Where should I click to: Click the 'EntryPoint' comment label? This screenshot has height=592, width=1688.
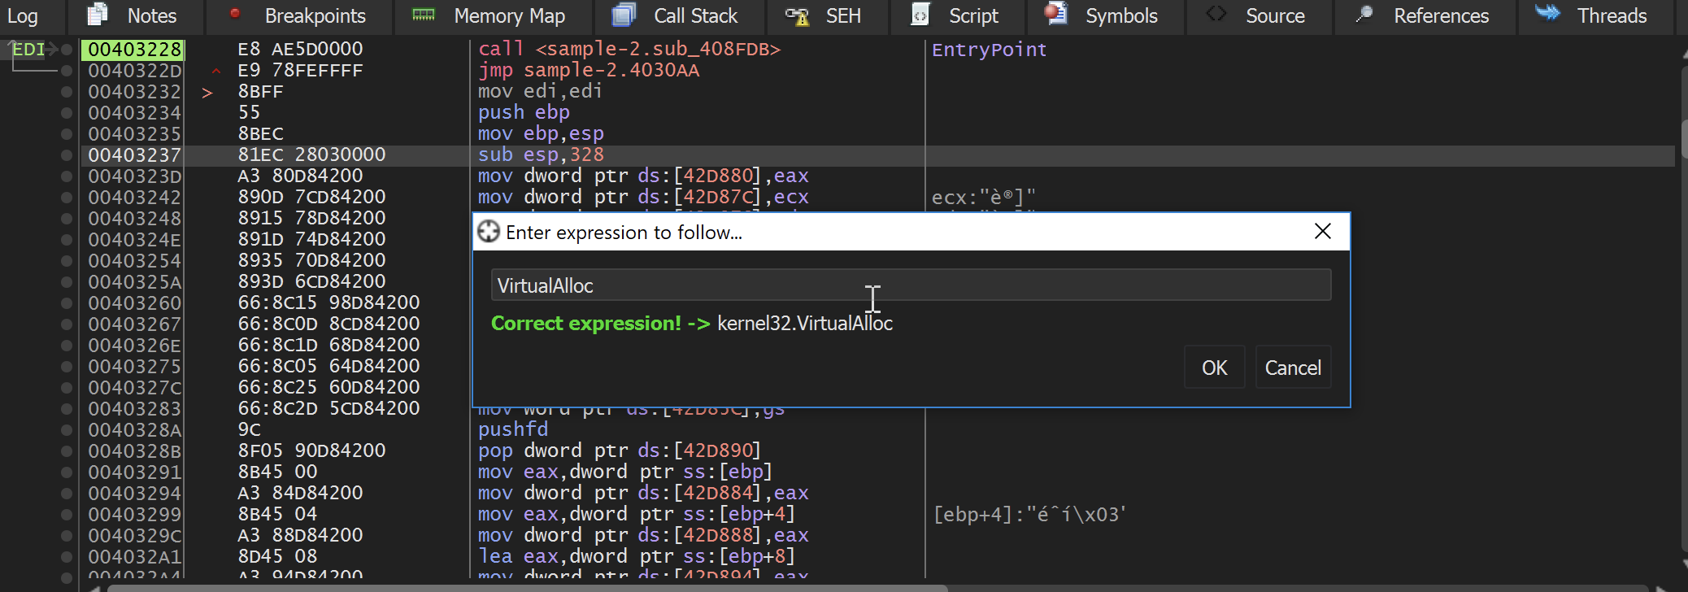(x=989, y=50)
